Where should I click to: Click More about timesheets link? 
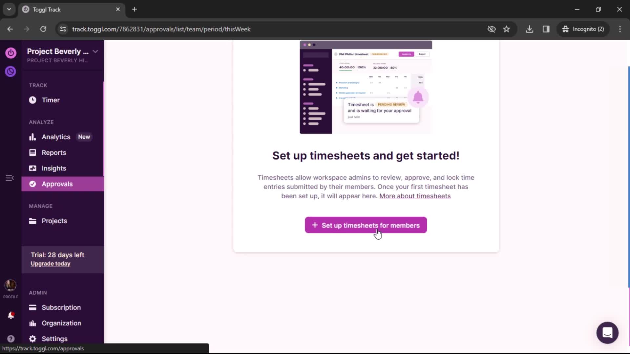pos(415,196)
